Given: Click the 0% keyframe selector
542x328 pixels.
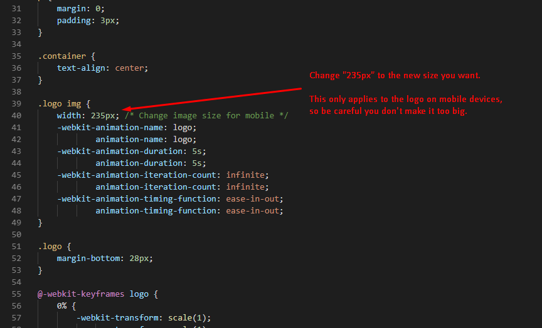Looking at the screenshot, I should coord(62,306).
